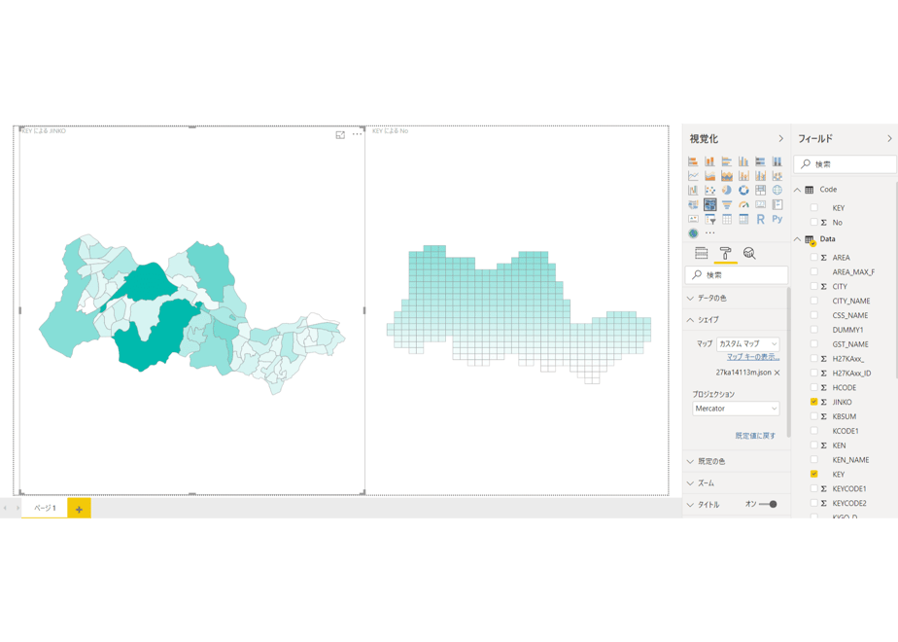This screenshot has width=898, height=642.
Task: Collapse the Data table in fields
Action: (797, 239)
